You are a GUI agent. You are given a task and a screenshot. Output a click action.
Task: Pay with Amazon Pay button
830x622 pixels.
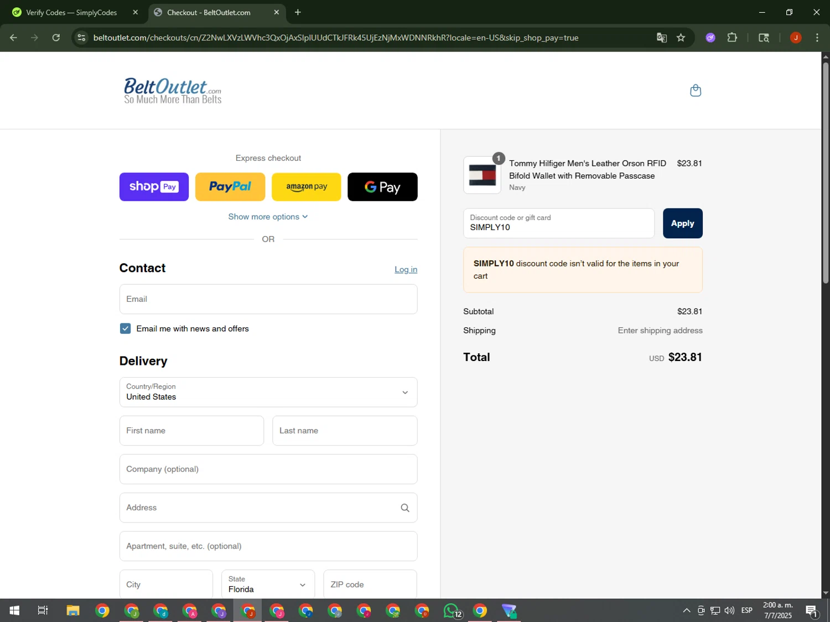coord(307,187)
